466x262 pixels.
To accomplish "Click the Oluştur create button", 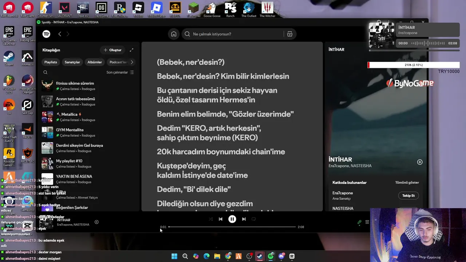I will pyautogui.click(x=112, y=50).
